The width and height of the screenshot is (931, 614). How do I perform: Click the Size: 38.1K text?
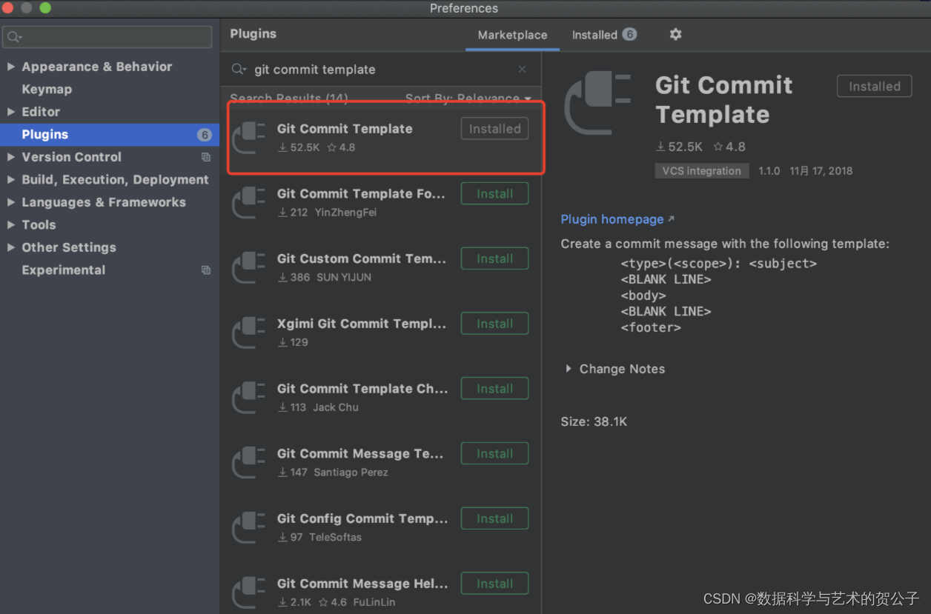(594, 421)
